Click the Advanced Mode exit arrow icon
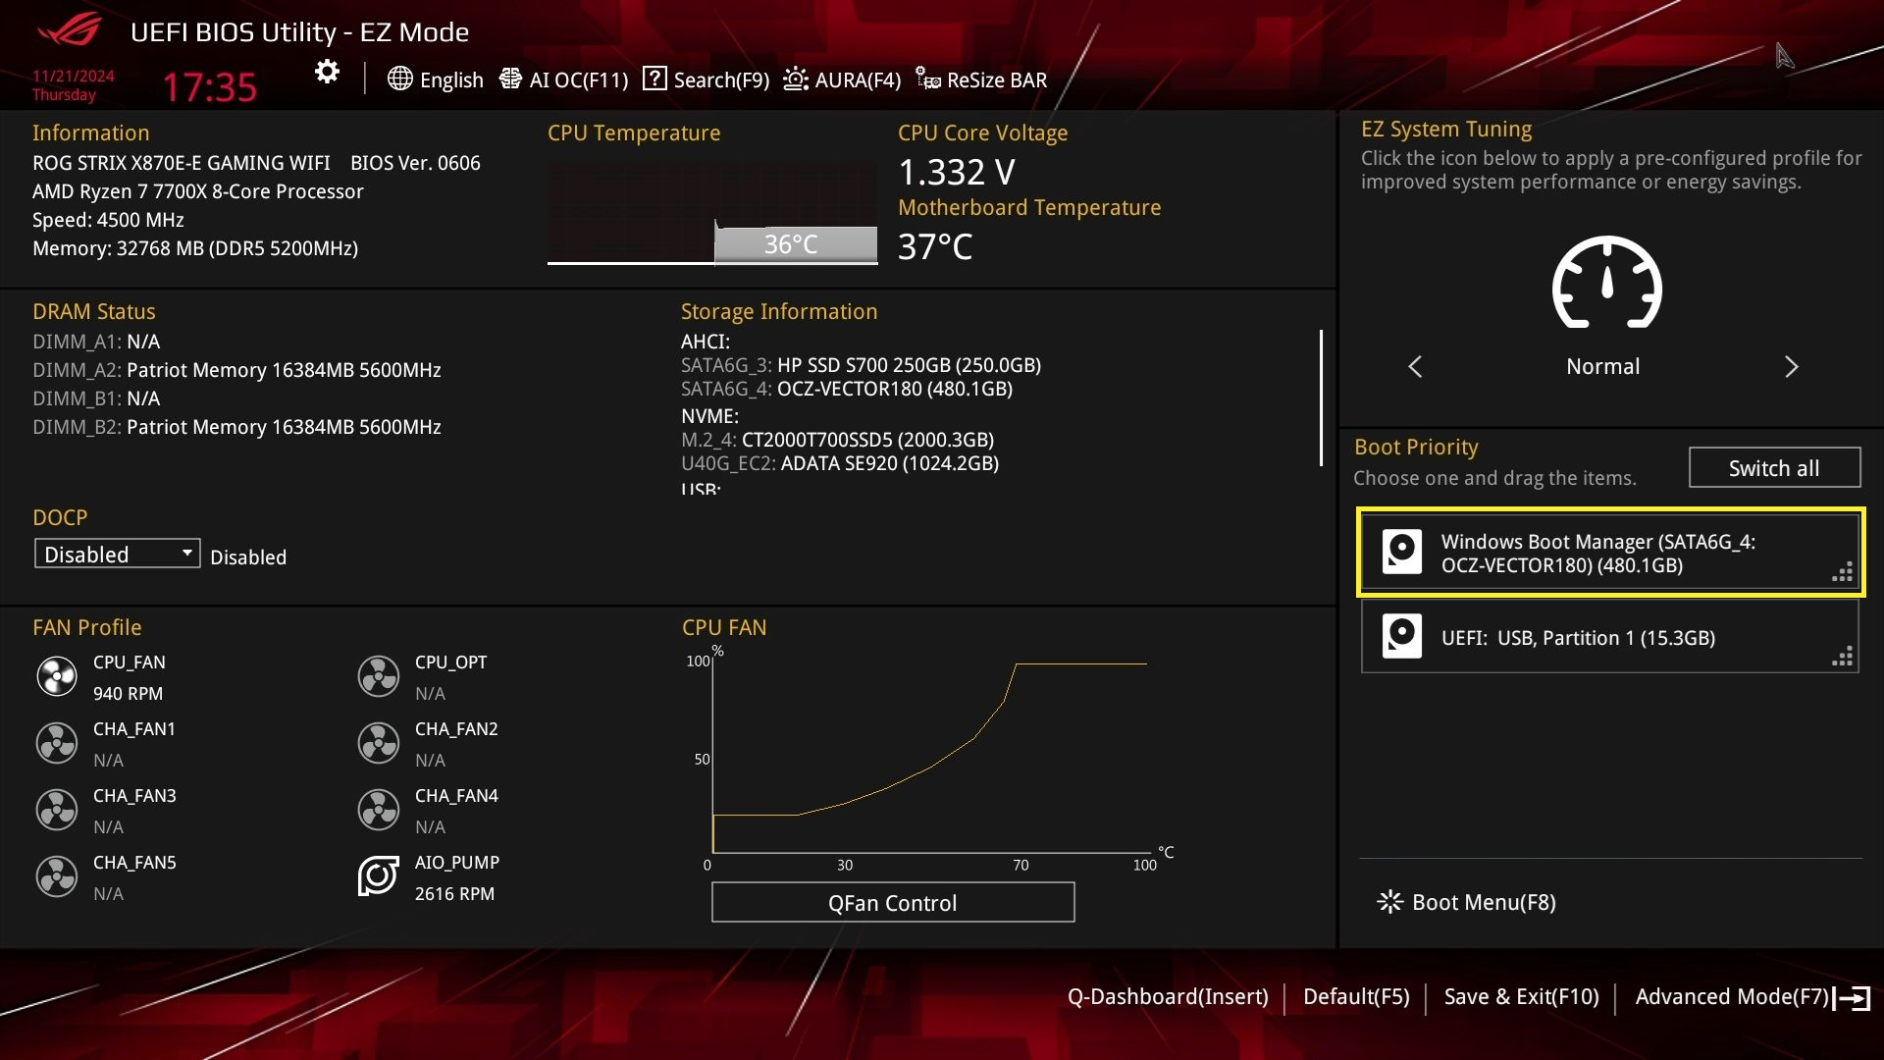This screenshot has height=1060, width=1884. (1852, 998)
